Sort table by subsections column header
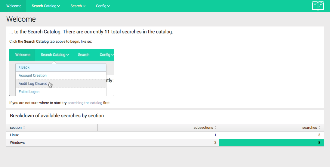 159,127
